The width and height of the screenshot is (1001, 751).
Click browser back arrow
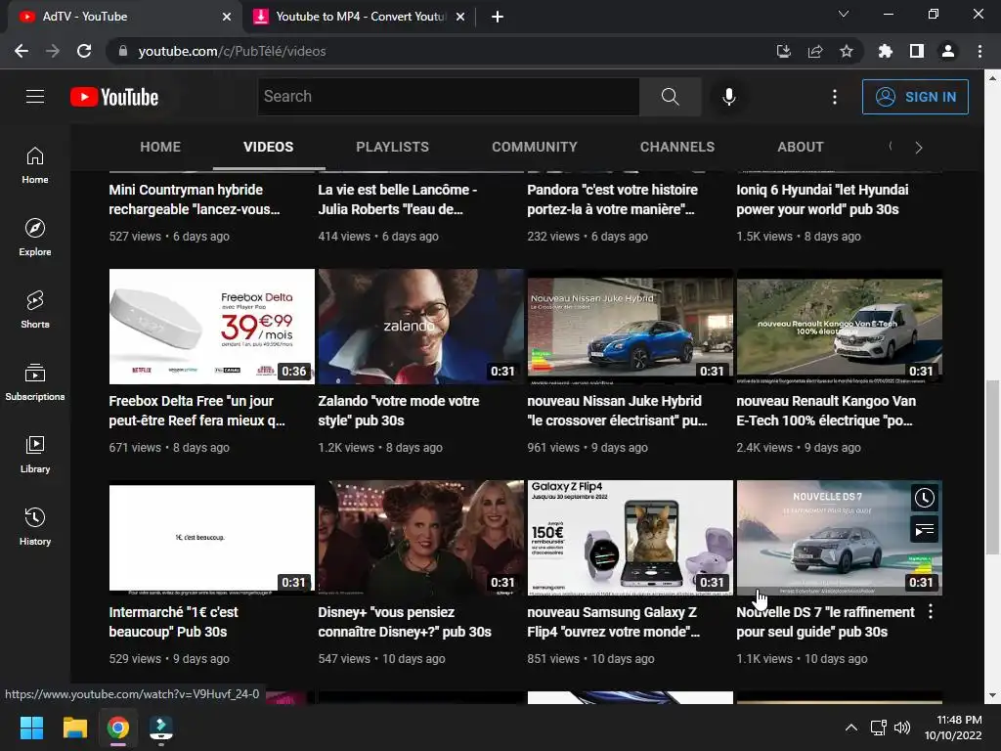click(x=22, y=51)
